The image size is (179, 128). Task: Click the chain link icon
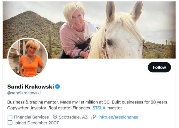tap(94, 117)
